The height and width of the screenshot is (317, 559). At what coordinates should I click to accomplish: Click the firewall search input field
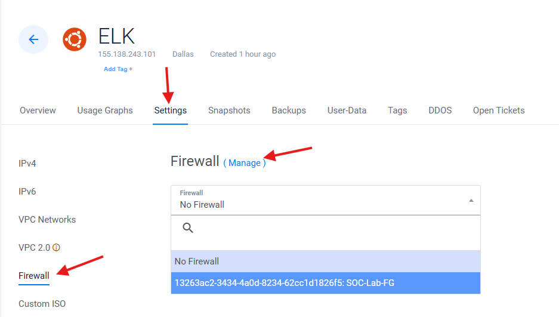coord(334,228)
